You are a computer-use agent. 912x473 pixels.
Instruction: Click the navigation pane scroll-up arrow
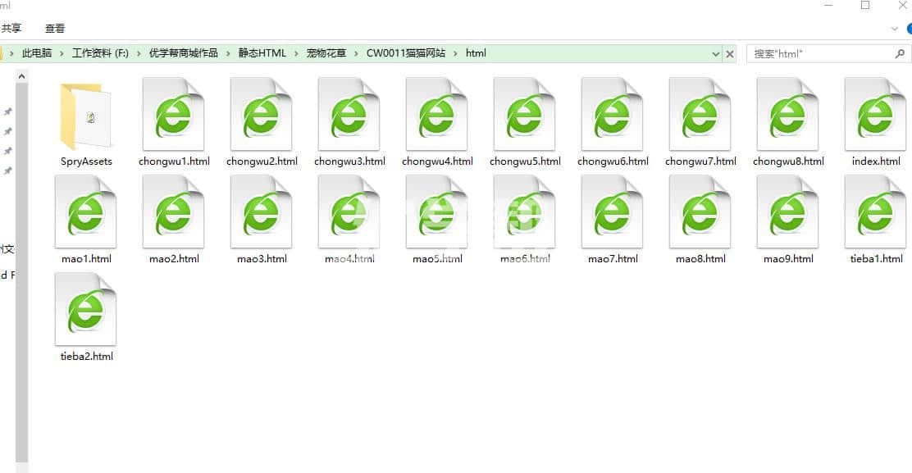click(21, 76)
